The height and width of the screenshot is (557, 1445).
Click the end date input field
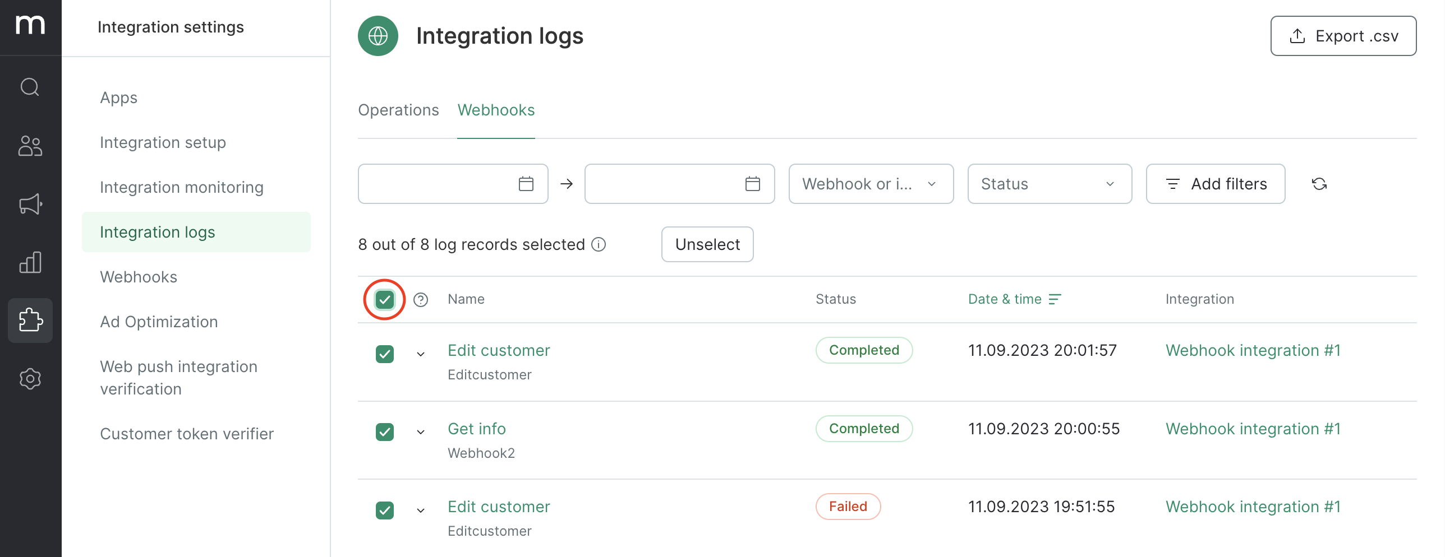click(x=679, y=184)
